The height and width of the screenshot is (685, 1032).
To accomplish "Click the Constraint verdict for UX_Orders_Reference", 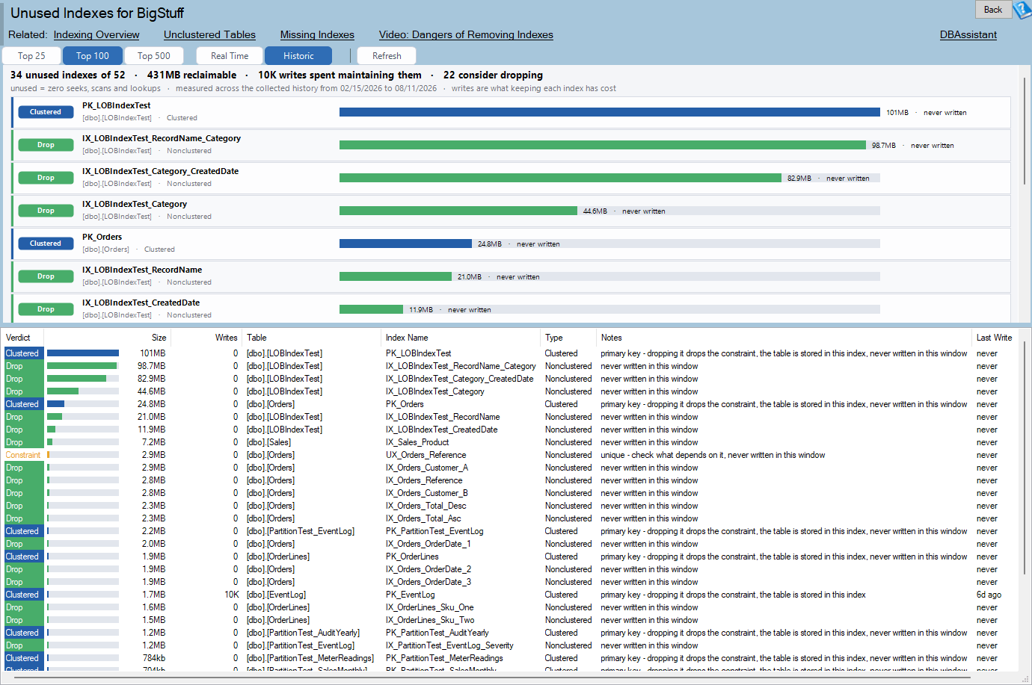I will coord(23,455).
